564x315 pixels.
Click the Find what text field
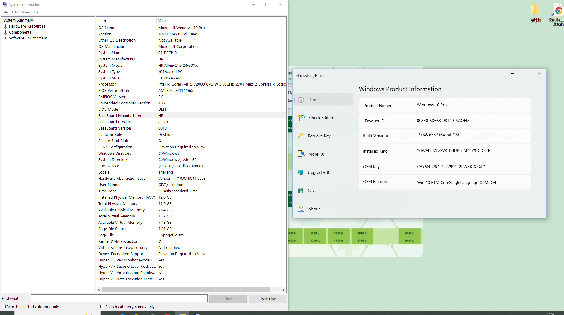(119, 298)
